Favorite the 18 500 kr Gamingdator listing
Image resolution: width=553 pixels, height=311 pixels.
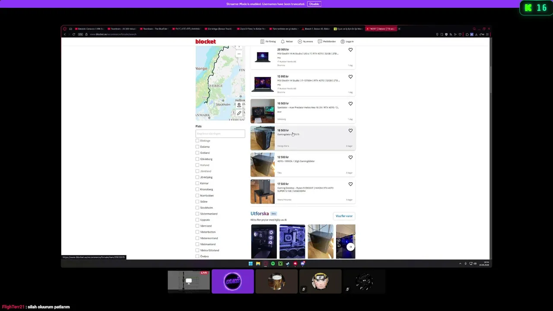350,130
